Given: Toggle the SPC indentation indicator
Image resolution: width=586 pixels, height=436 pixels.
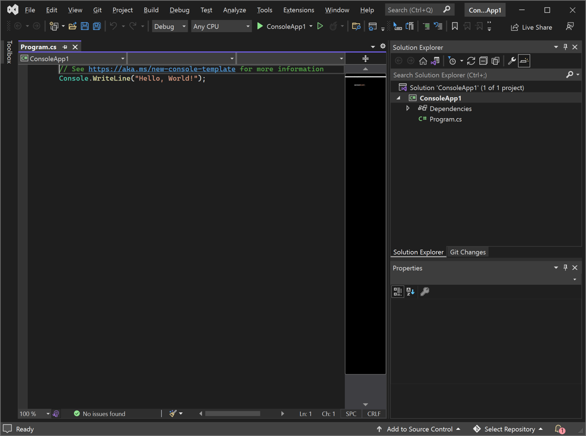Looking at the screenshot, I should coord(351,413).
